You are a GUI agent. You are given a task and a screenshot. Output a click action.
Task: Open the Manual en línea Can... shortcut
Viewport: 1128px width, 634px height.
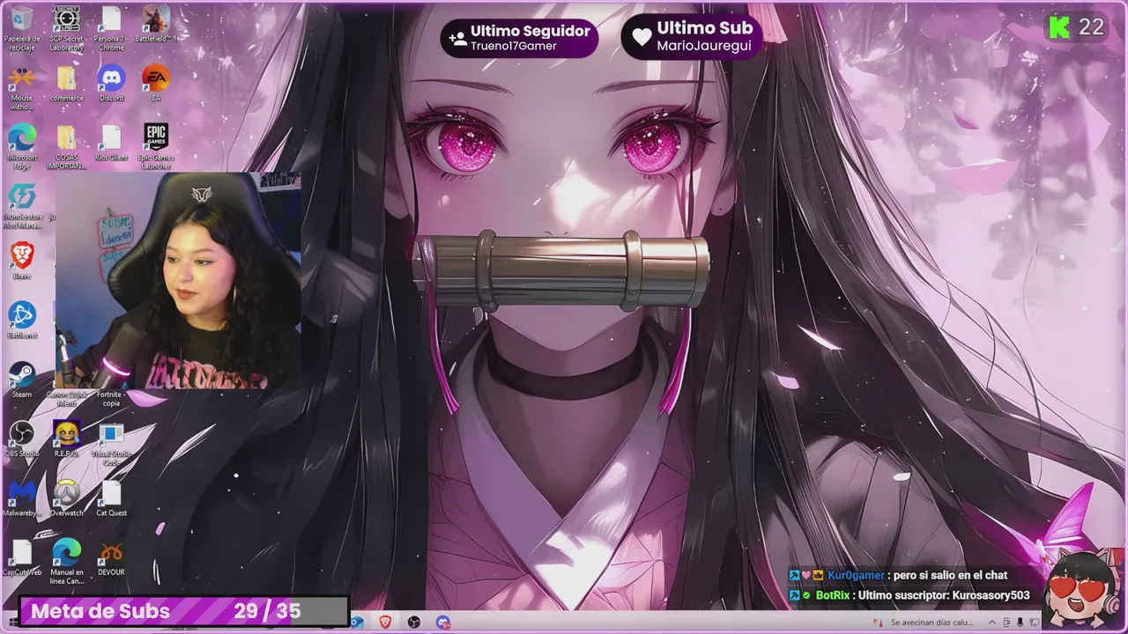coord(67,562)
